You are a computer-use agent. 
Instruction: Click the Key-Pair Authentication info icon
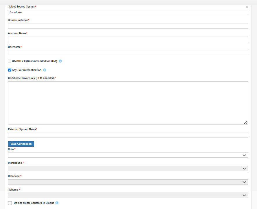click(45, 70)
